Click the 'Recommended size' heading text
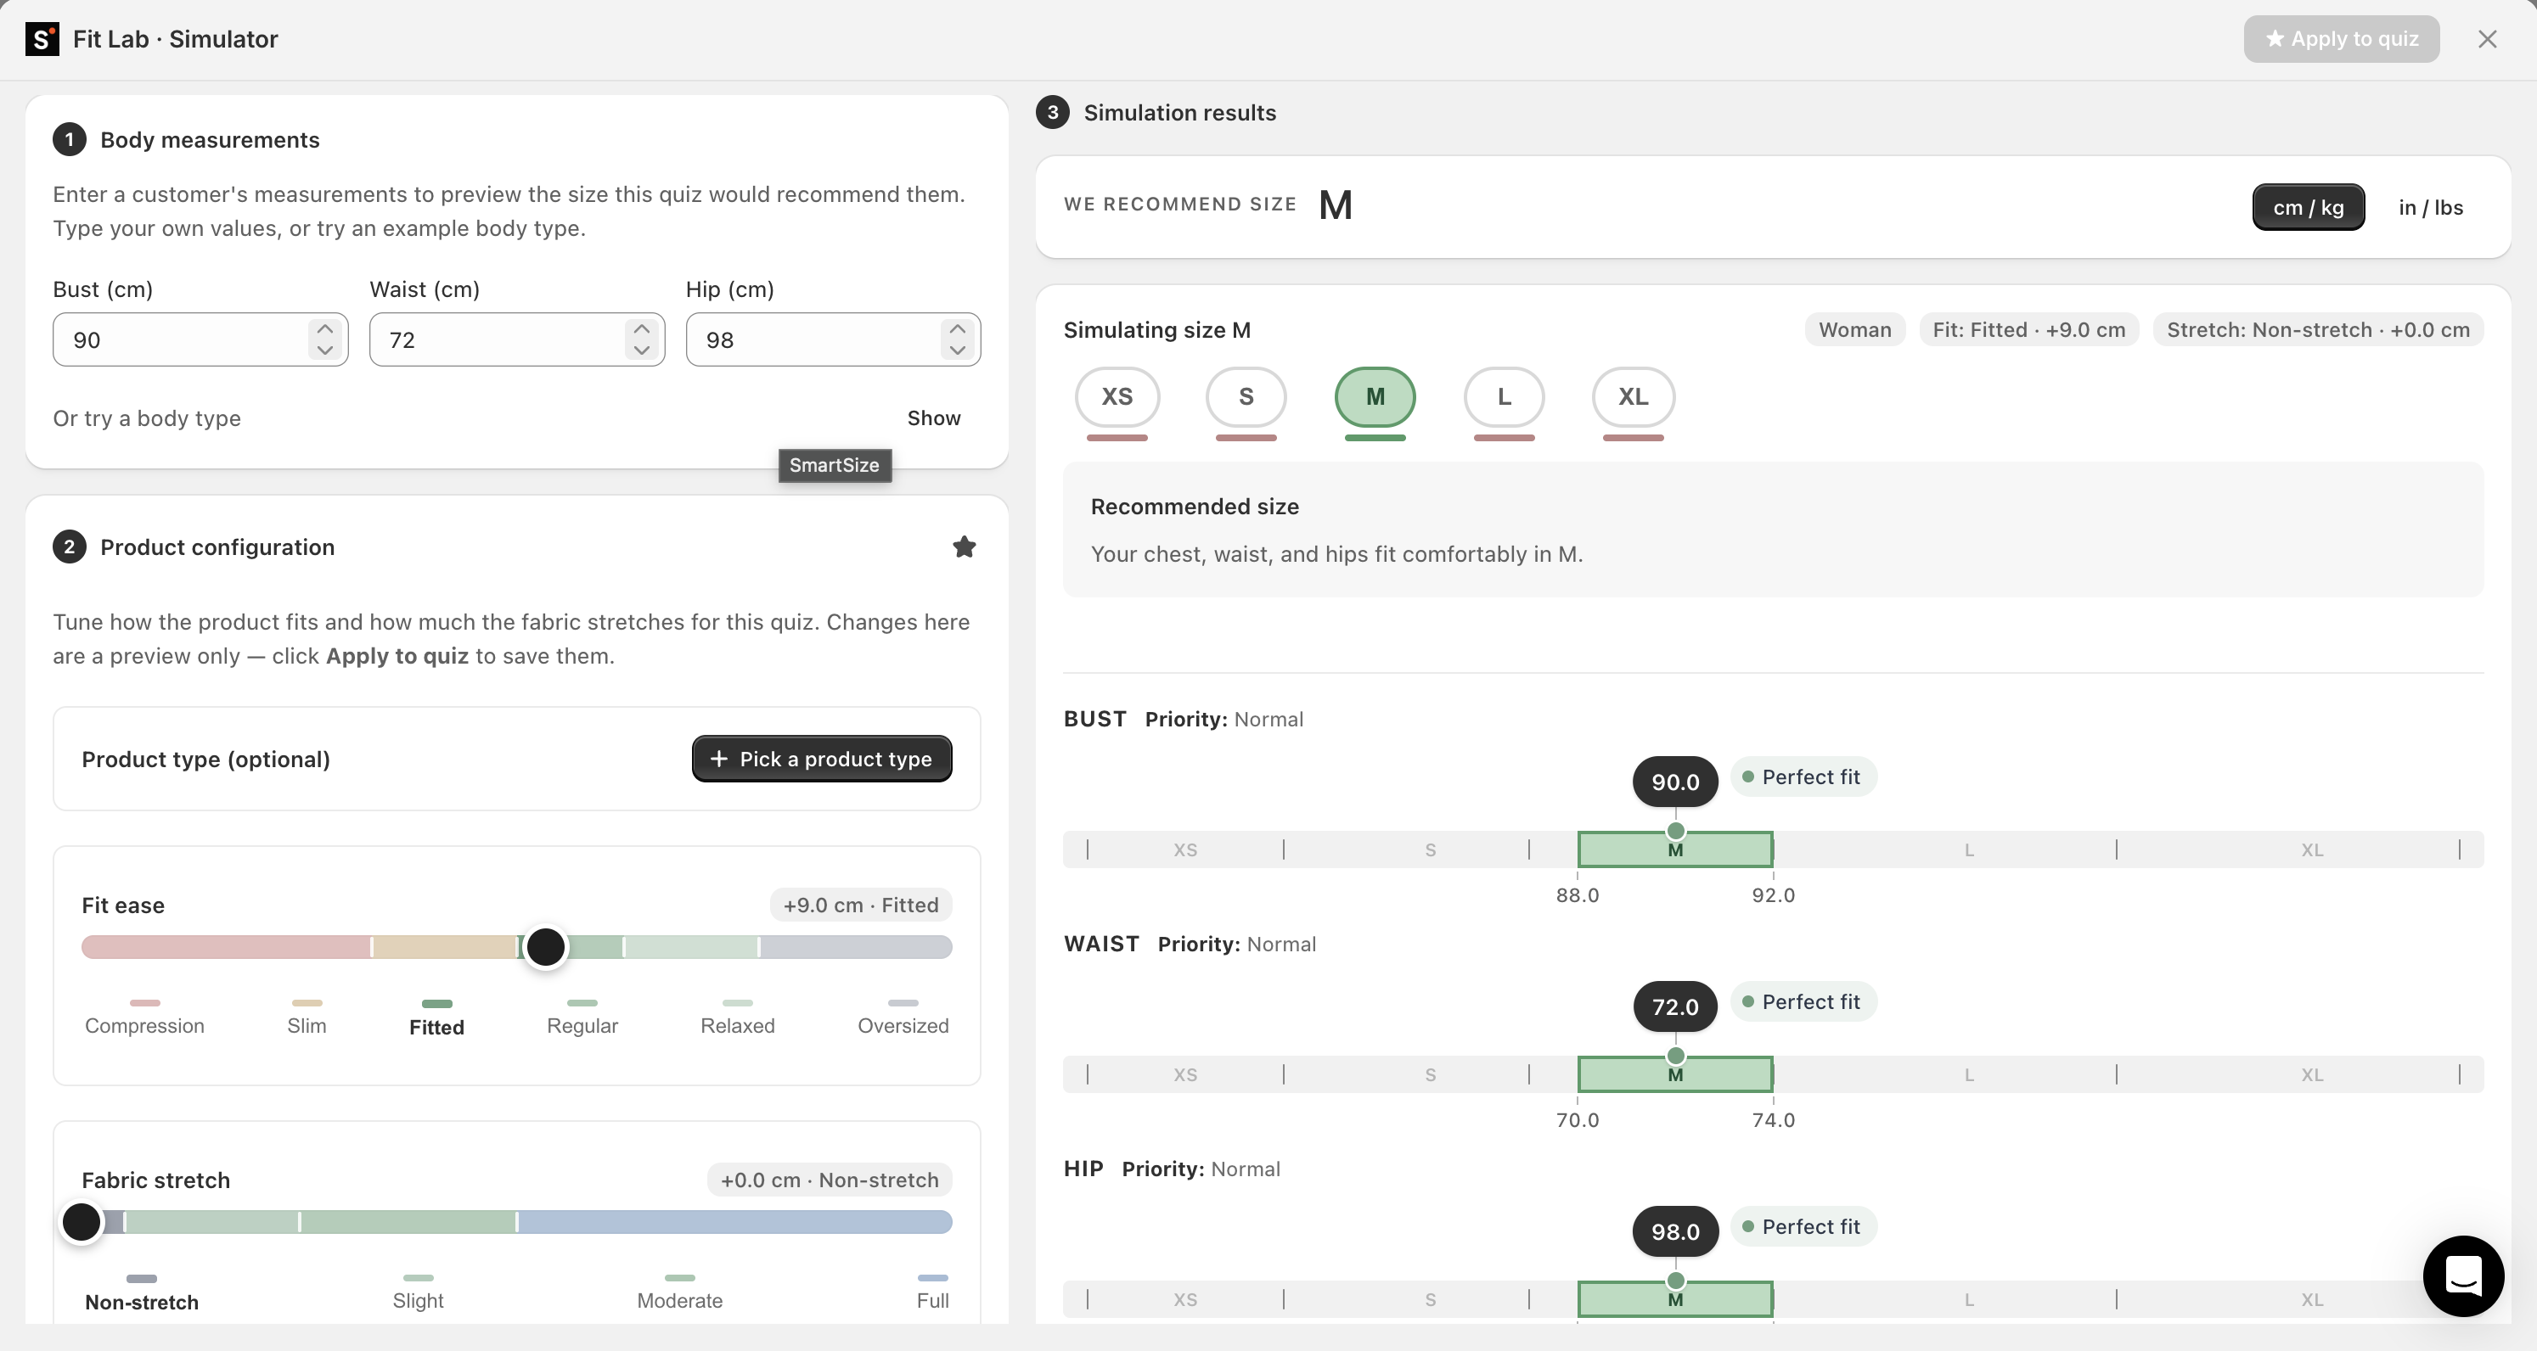 click(x=1195, y=507)
